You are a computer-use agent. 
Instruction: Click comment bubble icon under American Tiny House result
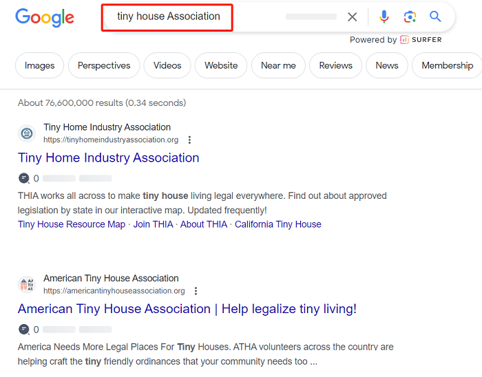pos(24,329)
